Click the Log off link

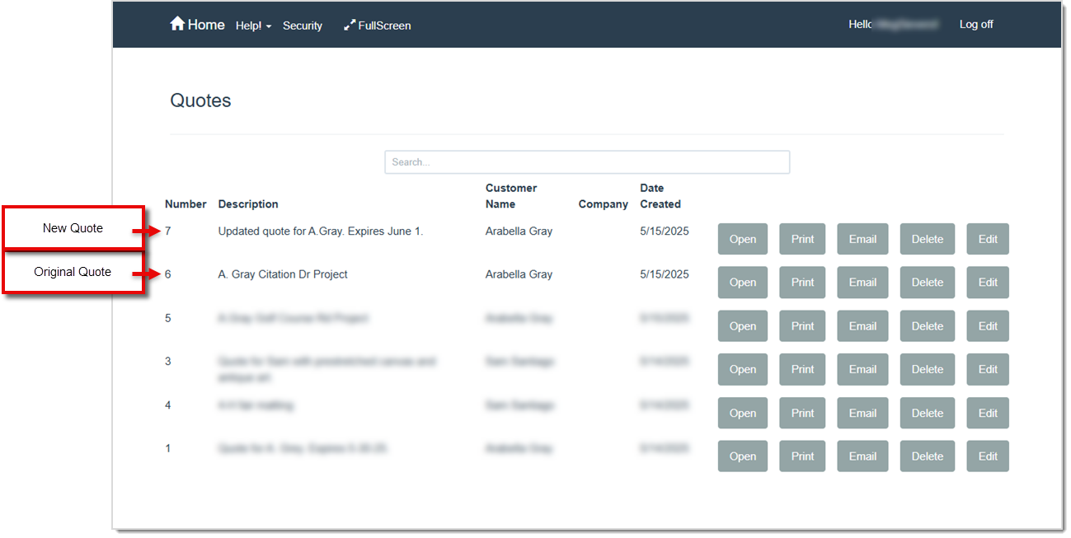pyautogui.click(x=975, y=25)
